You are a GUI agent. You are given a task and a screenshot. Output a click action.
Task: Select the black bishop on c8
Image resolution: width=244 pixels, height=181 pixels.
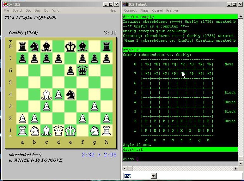46,46
